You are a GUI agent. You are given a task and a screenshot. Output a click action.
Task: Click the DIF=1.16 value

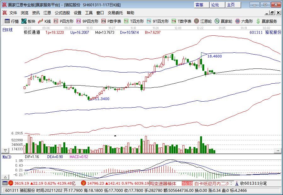tap(32, 157)
